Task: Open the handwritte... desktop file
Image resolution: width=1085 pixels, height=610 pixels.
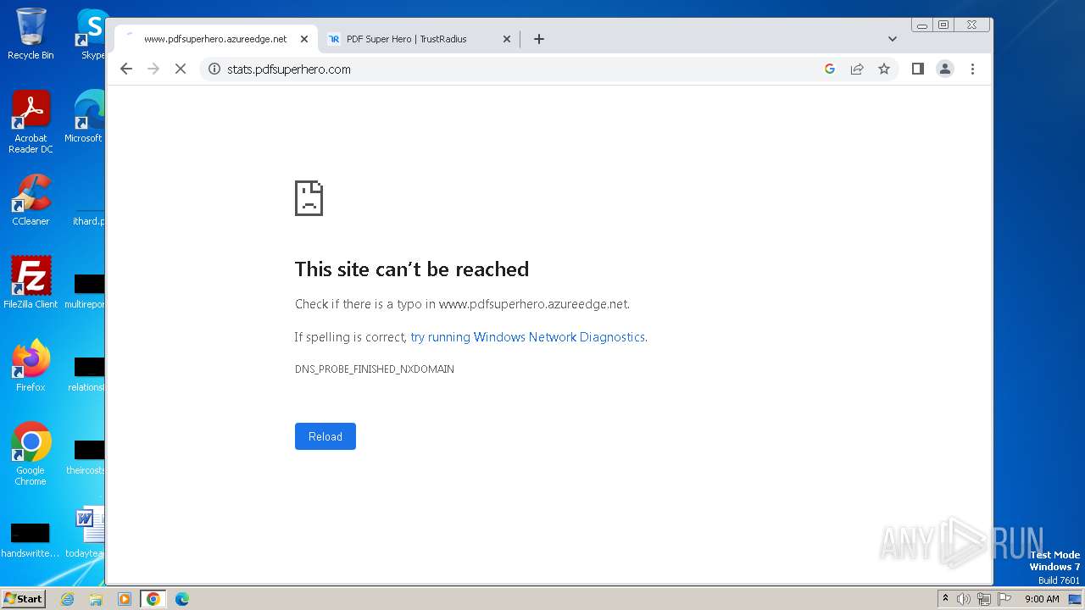Action: (31, 539)
